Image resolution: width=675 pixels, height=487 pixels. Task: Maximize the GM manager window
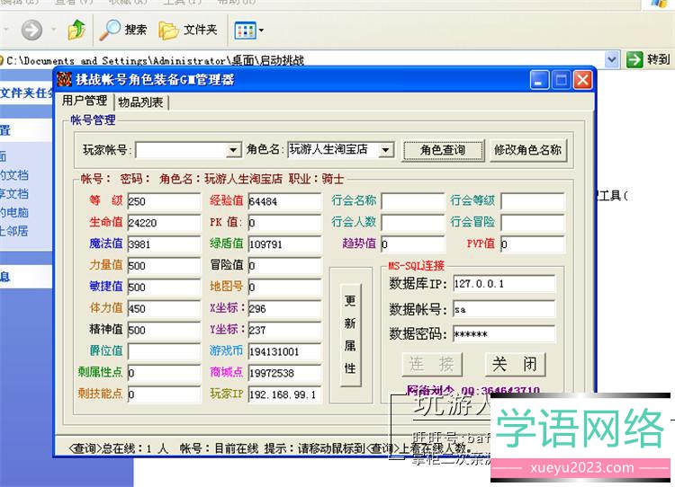tap(562, 80)
